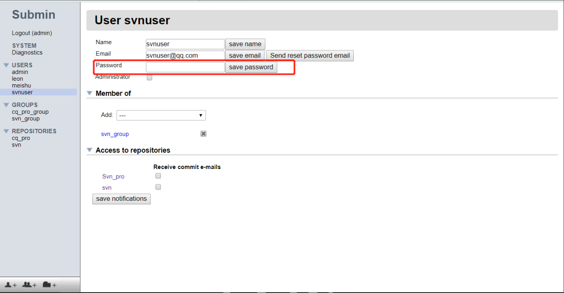
Task: Toggle commit e-mails for svn repository
Action: [x=158, y=187]
